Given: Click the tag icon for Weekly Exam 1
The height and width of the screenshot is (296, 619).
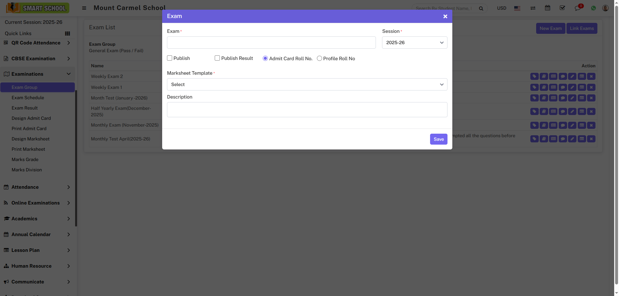Looking at the screenshot, I should point(534,87).
